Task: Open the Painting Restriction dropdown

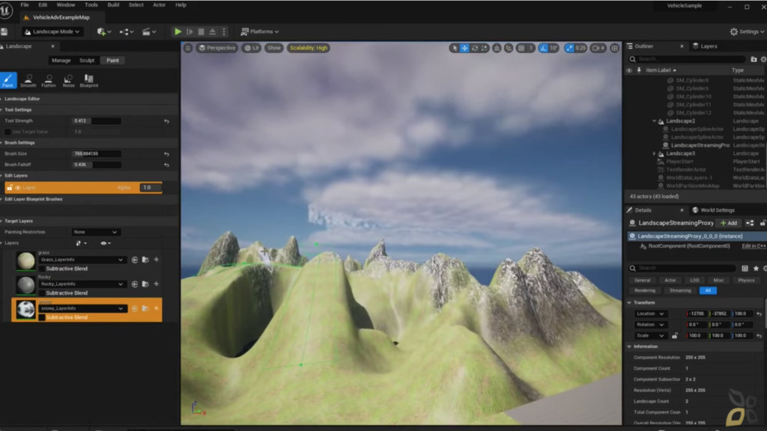Action: point(95,232)
